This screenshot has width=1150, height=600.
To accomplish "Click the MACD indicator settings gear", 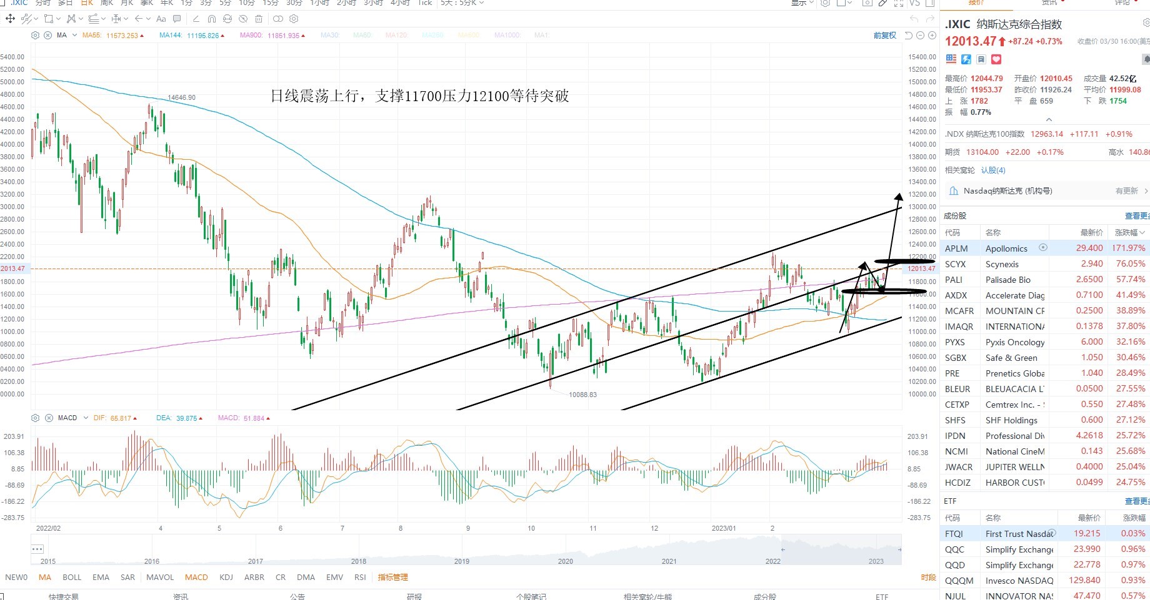I will 35,418.
